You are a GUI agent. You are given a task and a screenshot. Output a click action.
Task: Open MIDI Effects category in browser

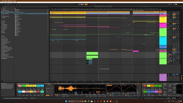click(x=5, y=27)
